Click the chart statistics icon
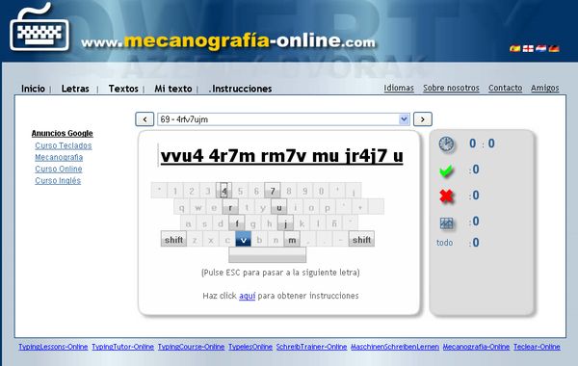This screenshot has width=578, height=366. [446, 222]
